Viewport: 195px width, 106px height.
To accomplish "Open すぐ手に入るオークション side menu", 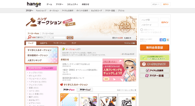I will click(41, 50).
